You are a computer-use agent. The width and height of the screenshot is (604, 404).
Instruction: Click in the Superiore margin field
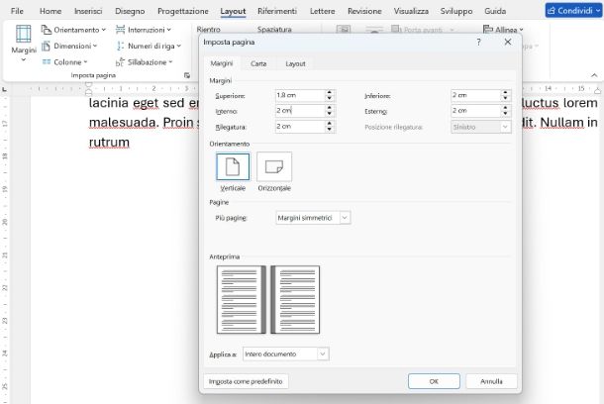point(297,95)
